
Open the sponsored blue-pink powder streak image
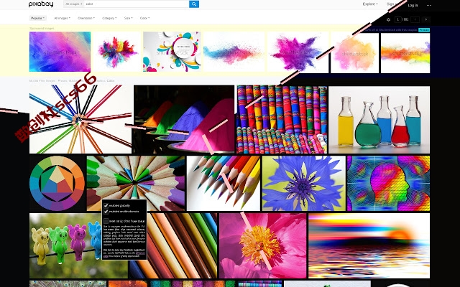[234, 52]
